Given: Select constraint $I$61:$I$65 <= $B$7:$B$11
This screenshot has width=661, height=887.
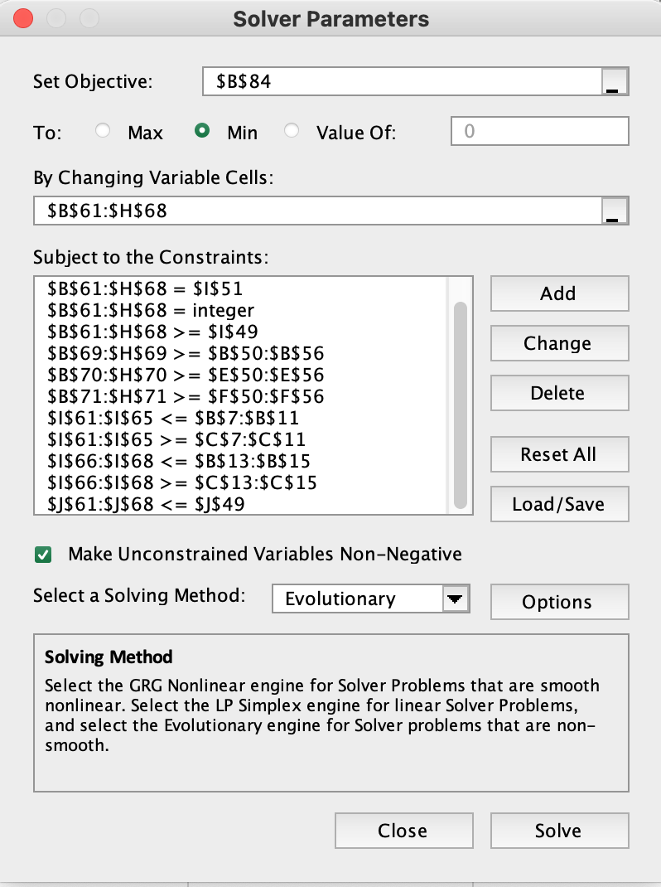Looking at the screenshot, I should pos(173,418).
